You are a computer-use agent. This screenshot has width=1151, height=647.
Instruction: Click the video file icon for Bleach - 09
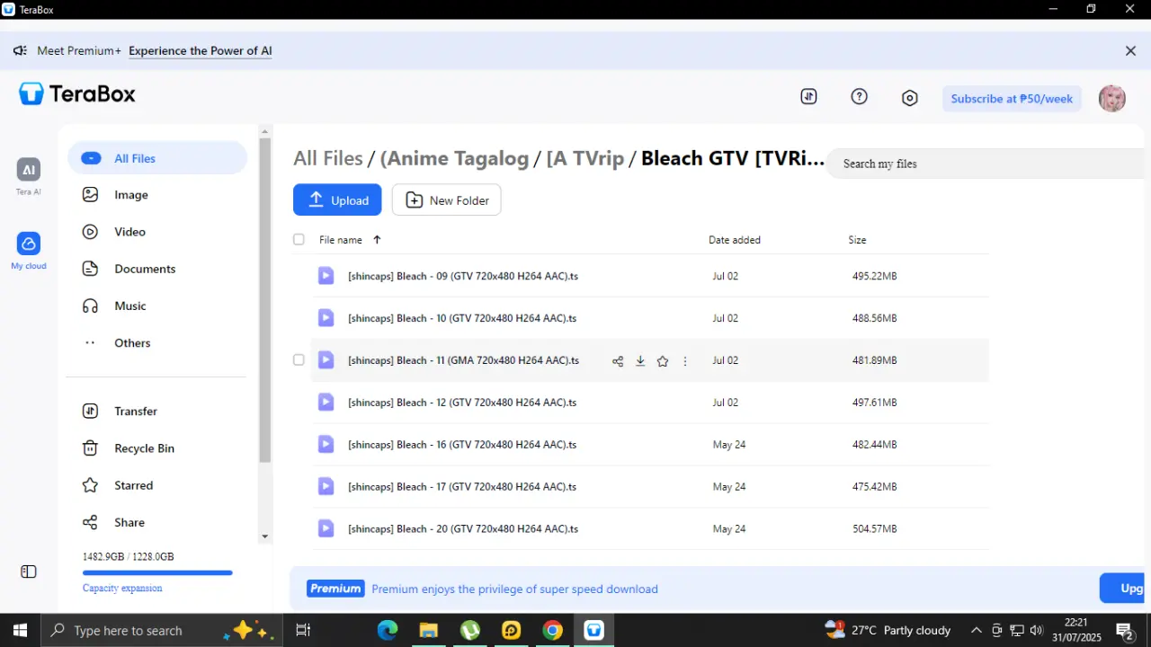326,276
